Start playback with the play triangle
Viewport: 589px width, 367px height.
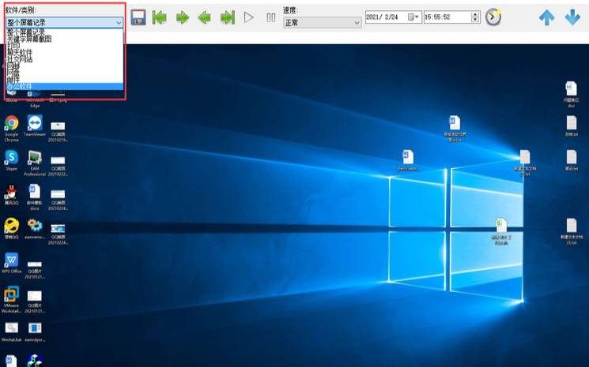(x=249, y=17)
